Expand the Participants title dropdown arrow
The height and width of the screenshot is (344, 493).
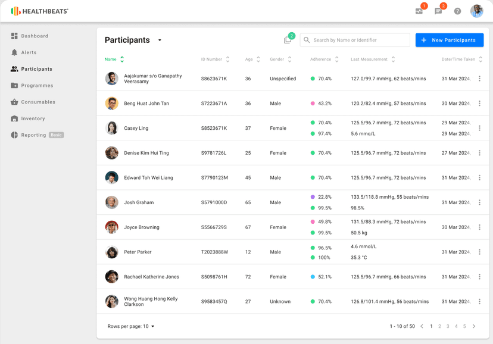[x=160, y=40]
